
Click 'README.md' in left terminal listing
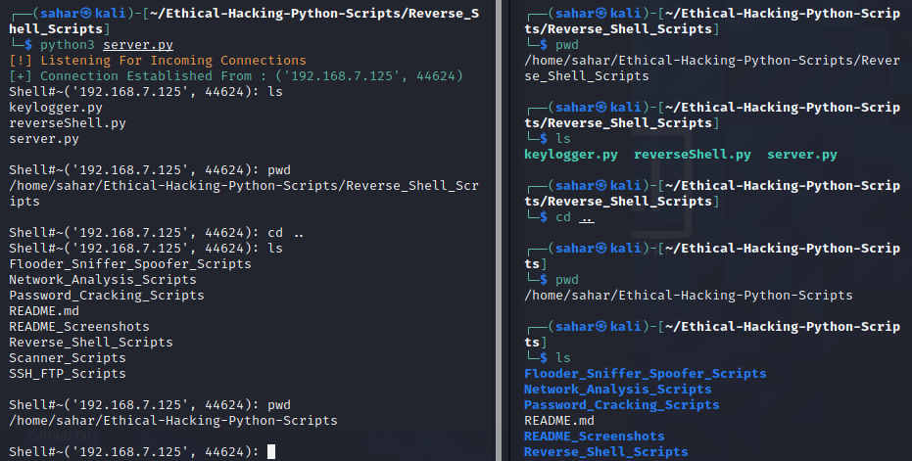[x=44, y=311]
